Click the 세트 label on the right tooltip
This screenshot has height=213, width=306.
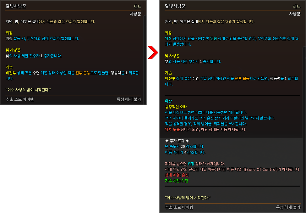click(x=297, y=7)
